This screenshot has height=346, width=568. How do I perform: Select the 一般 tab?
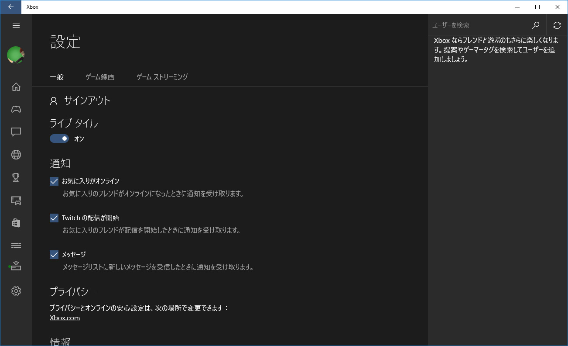[x=57, y=77]
